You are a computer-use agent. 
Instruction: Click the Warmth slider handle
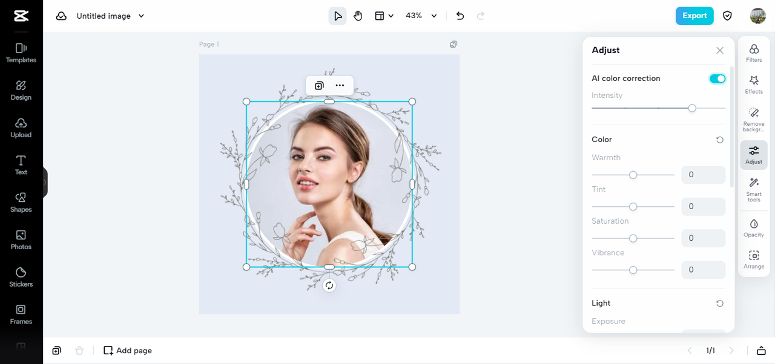click(633, 175)
